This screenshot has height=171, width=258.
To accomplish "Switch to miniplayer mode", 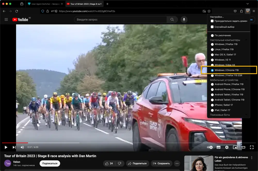I will click(x=235, y=147).
